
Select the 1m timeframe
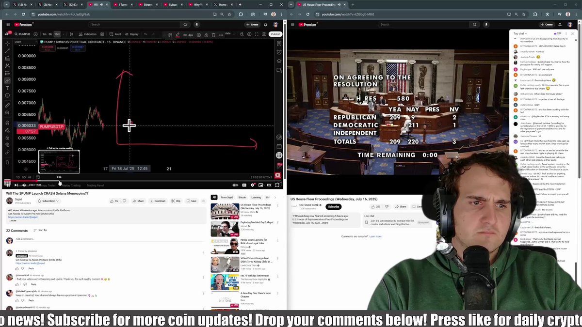(x=44, y=34)
